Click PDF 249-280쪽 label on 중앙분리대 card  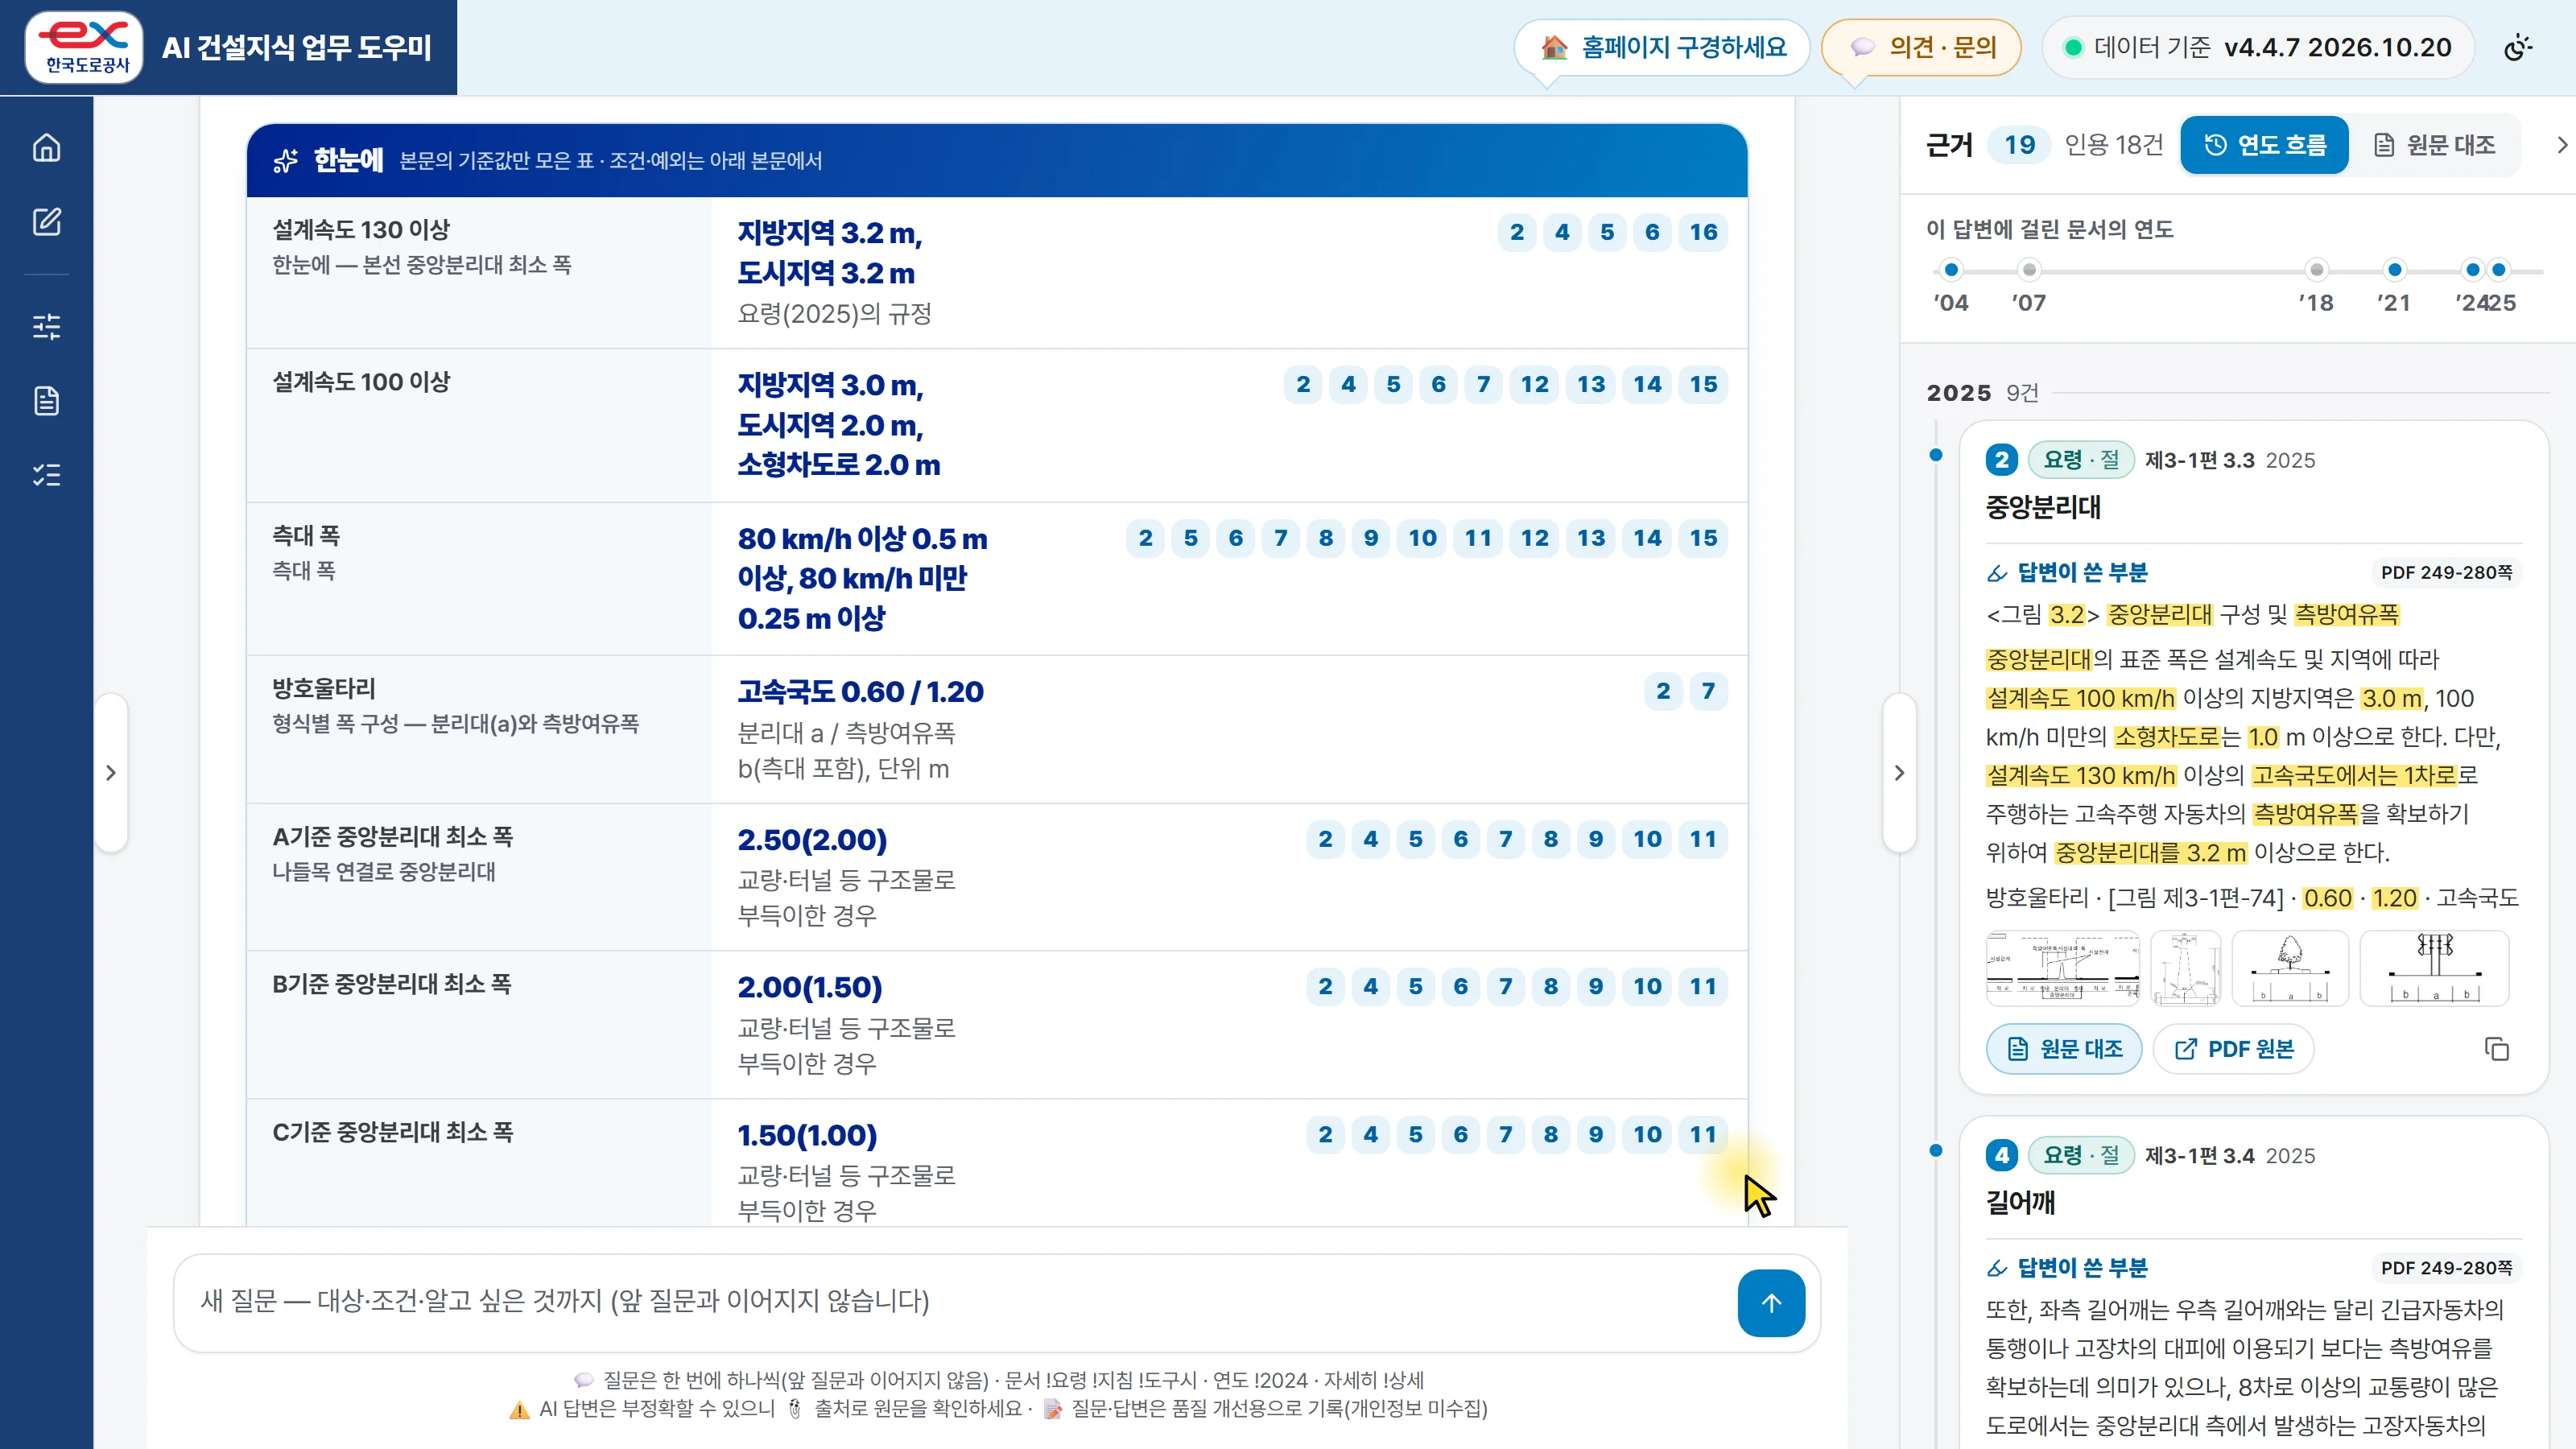click(2446, 573)
